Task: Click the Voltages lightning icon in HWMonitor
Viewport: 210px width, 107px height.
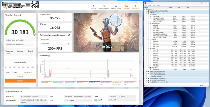Action: click(150, 15)
